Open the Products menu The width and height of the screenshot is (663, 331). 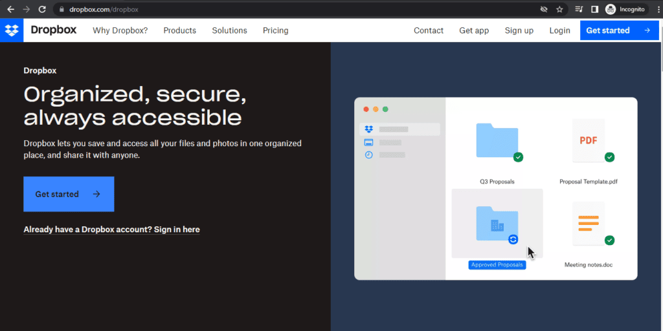(180, 30)
